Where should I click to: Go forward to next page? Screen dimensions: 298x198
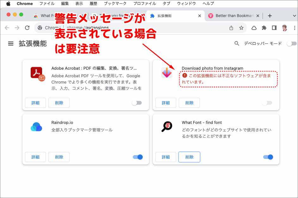click(17, 28)
